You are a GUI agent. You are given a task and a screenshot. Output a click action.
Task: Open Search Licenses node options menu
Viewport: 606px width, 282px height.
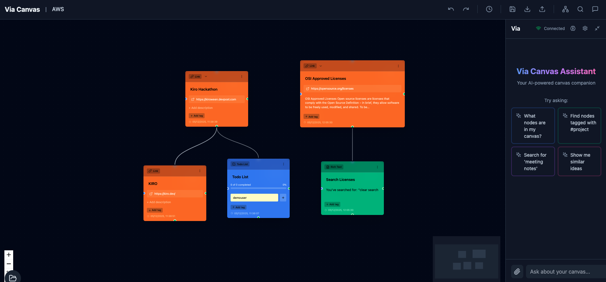coord(377,167)
